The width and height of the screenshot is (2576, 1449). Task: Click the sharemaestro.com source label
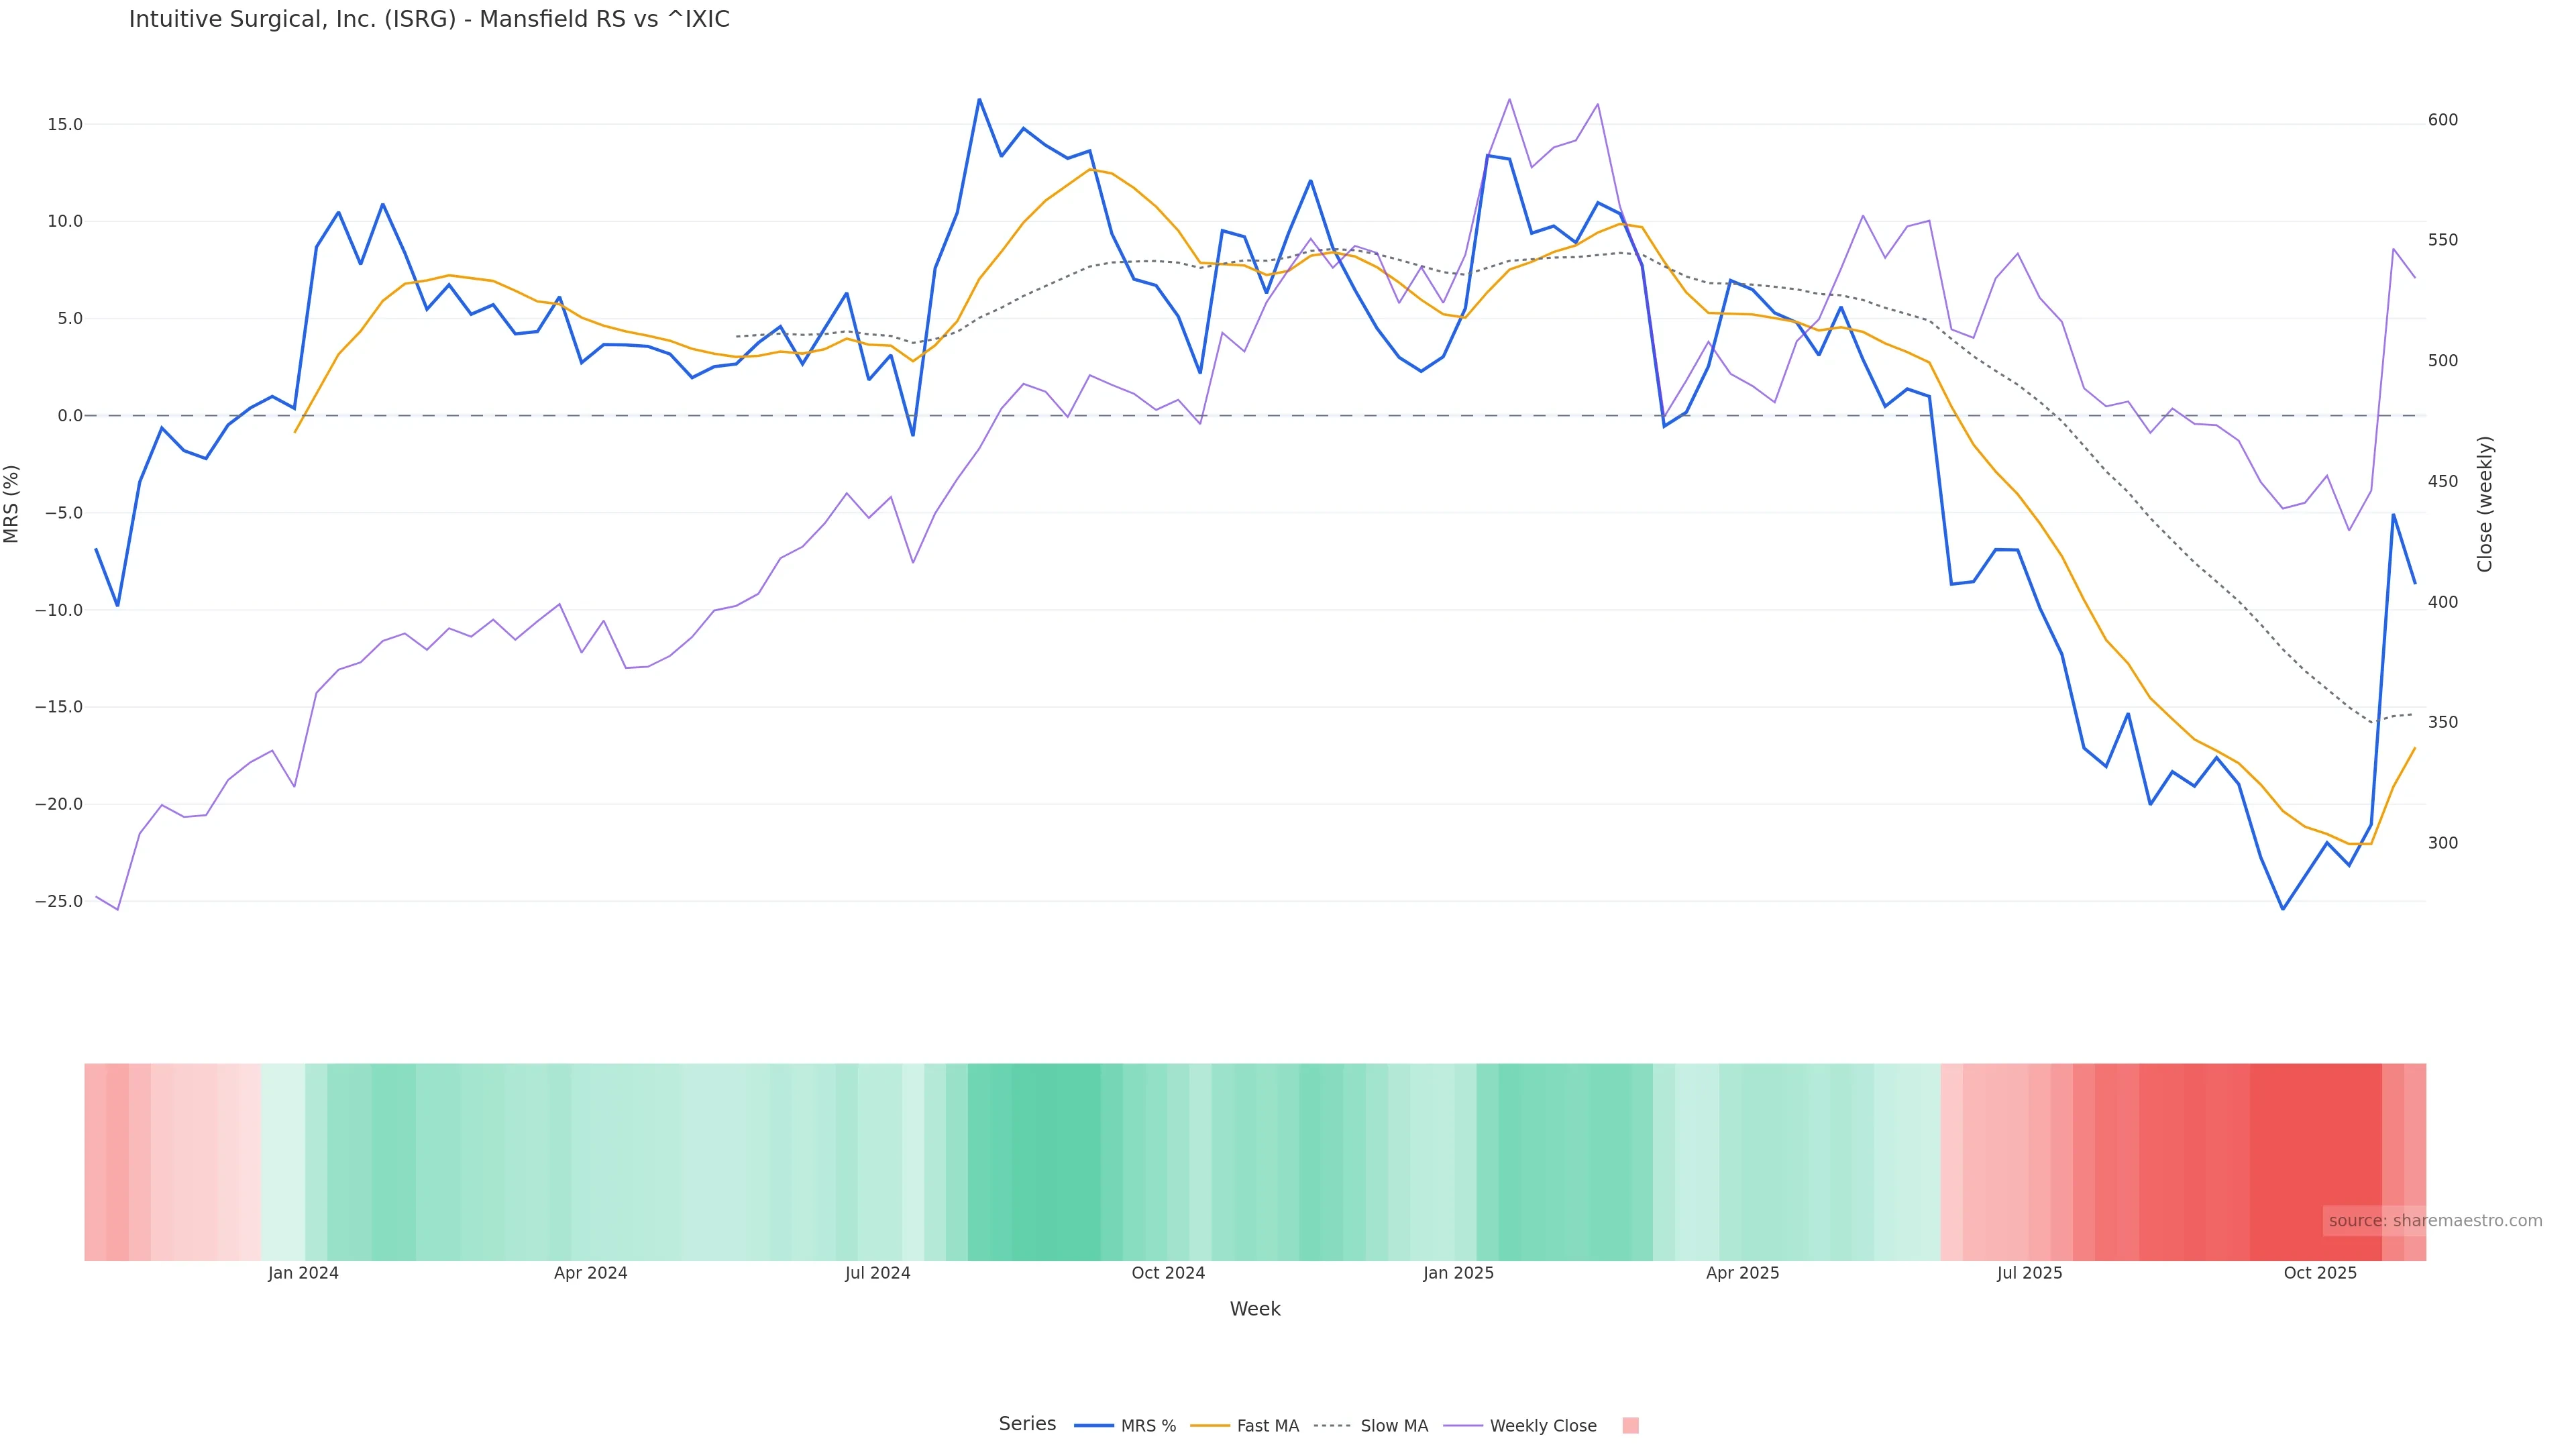tap(2434, 1221)
